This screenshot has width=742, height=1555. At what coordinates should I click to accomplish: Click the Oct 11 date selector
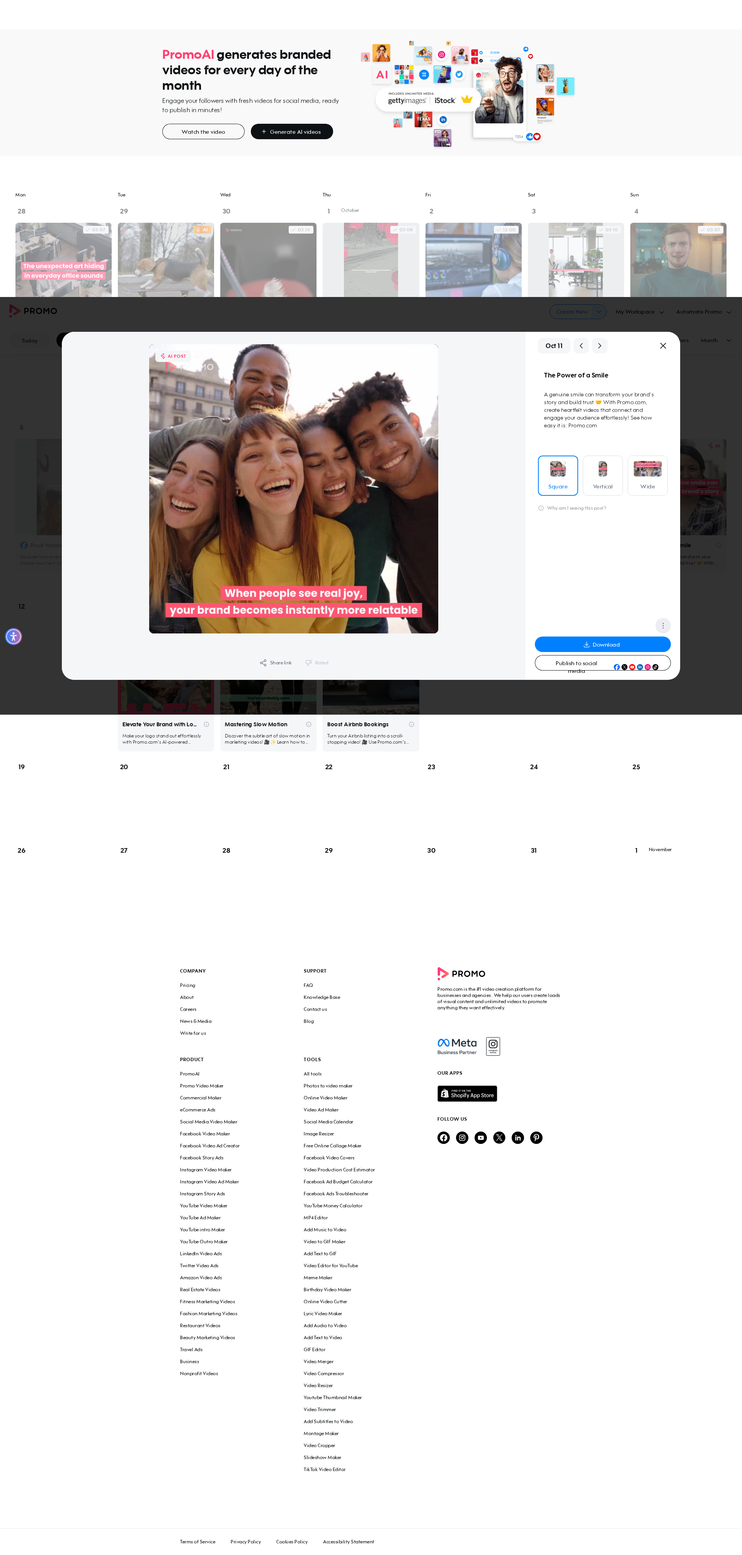tap(554, 346)
